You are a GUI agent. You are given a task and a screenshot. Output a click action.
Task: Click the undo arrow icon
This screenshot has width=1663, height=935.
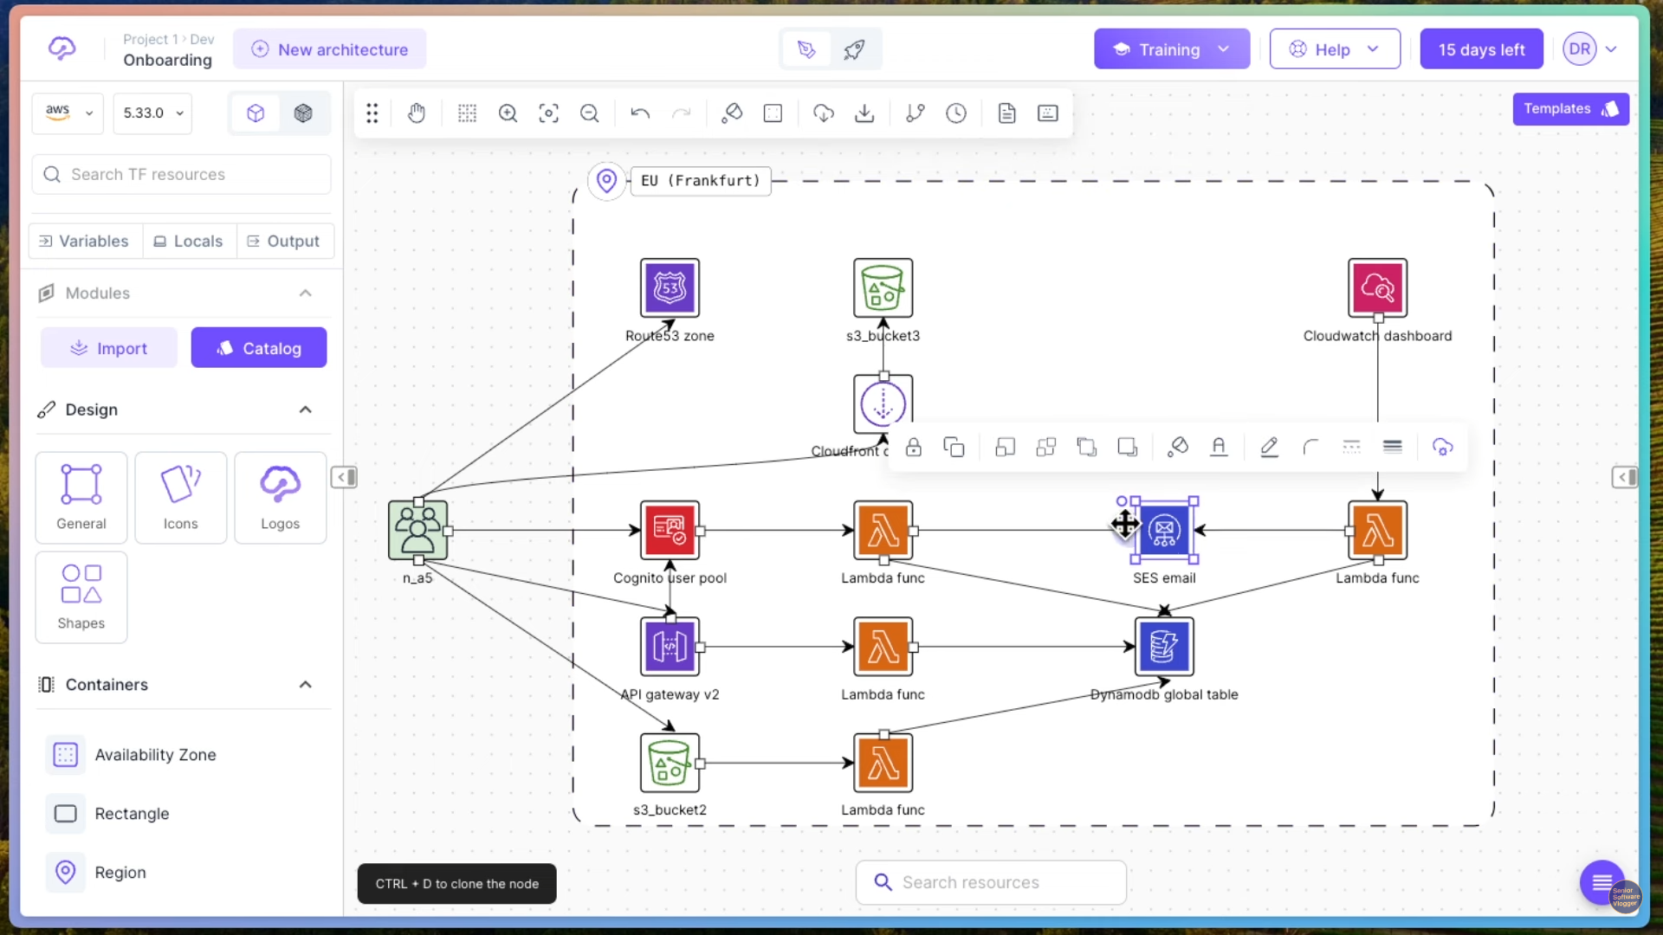tap(640, 113)
